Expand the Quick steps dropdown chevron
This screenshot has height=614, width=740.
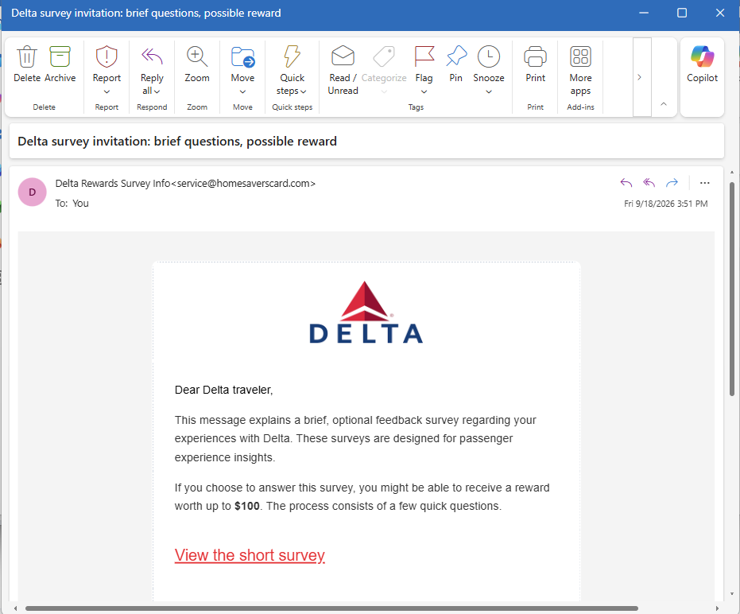click(x=304, y=91)
